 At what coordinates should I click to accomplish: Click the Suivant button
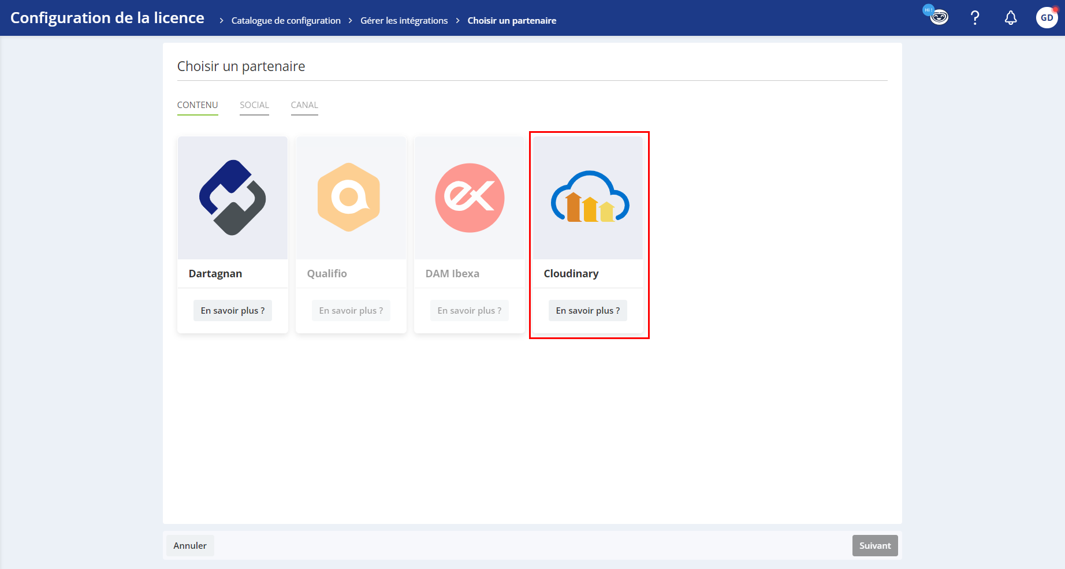(875, 545)
